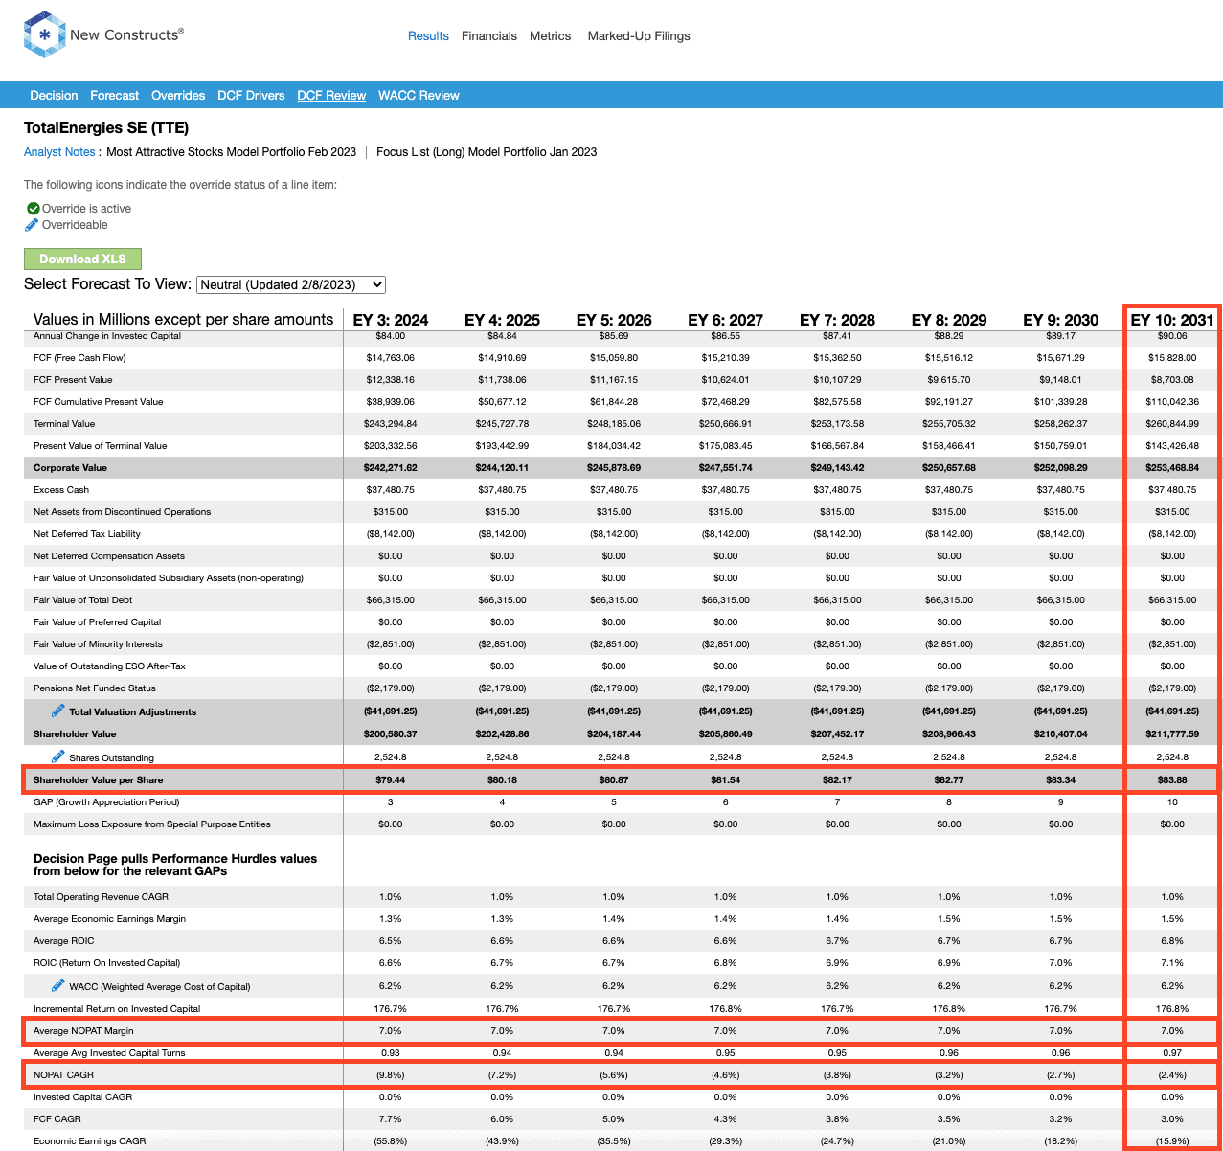Click the Shares Outstanding label text

point(111,758)
